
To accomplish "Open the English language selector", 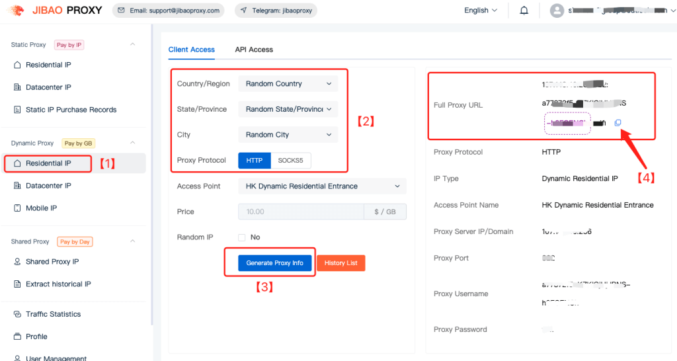I will tap(481, 11).
